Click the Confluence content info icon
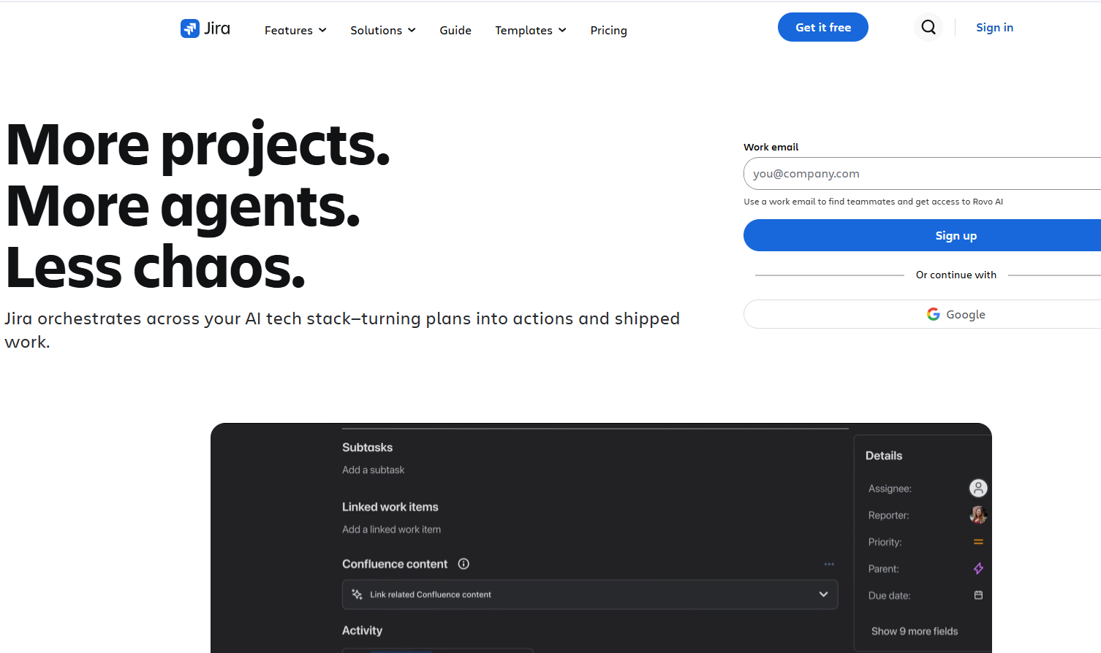 [464, 564]
